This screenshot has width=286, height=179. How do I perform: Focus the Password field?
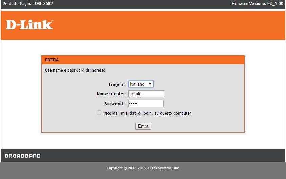coord(146,104)
